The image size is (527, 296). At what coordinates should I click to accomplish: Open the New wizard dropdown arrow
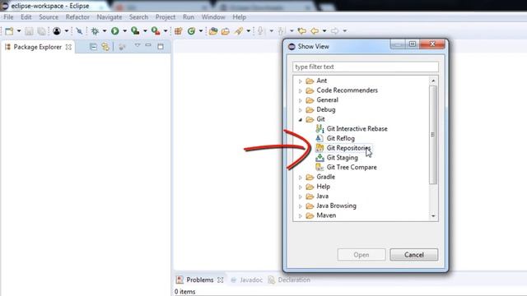pos(19,31)
